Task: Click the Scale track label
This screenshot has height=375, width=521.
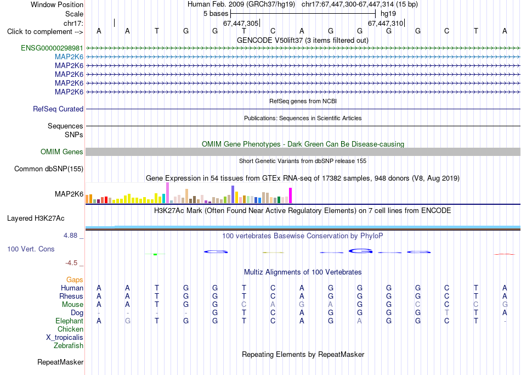Action: point(74,14)
